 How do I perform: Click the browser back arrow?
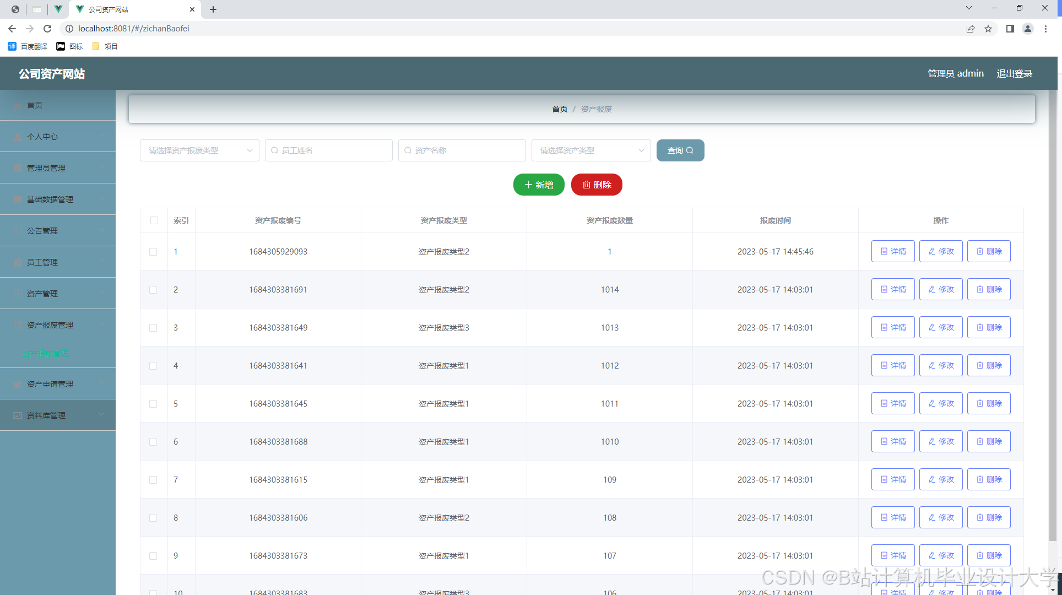(12, 29)
